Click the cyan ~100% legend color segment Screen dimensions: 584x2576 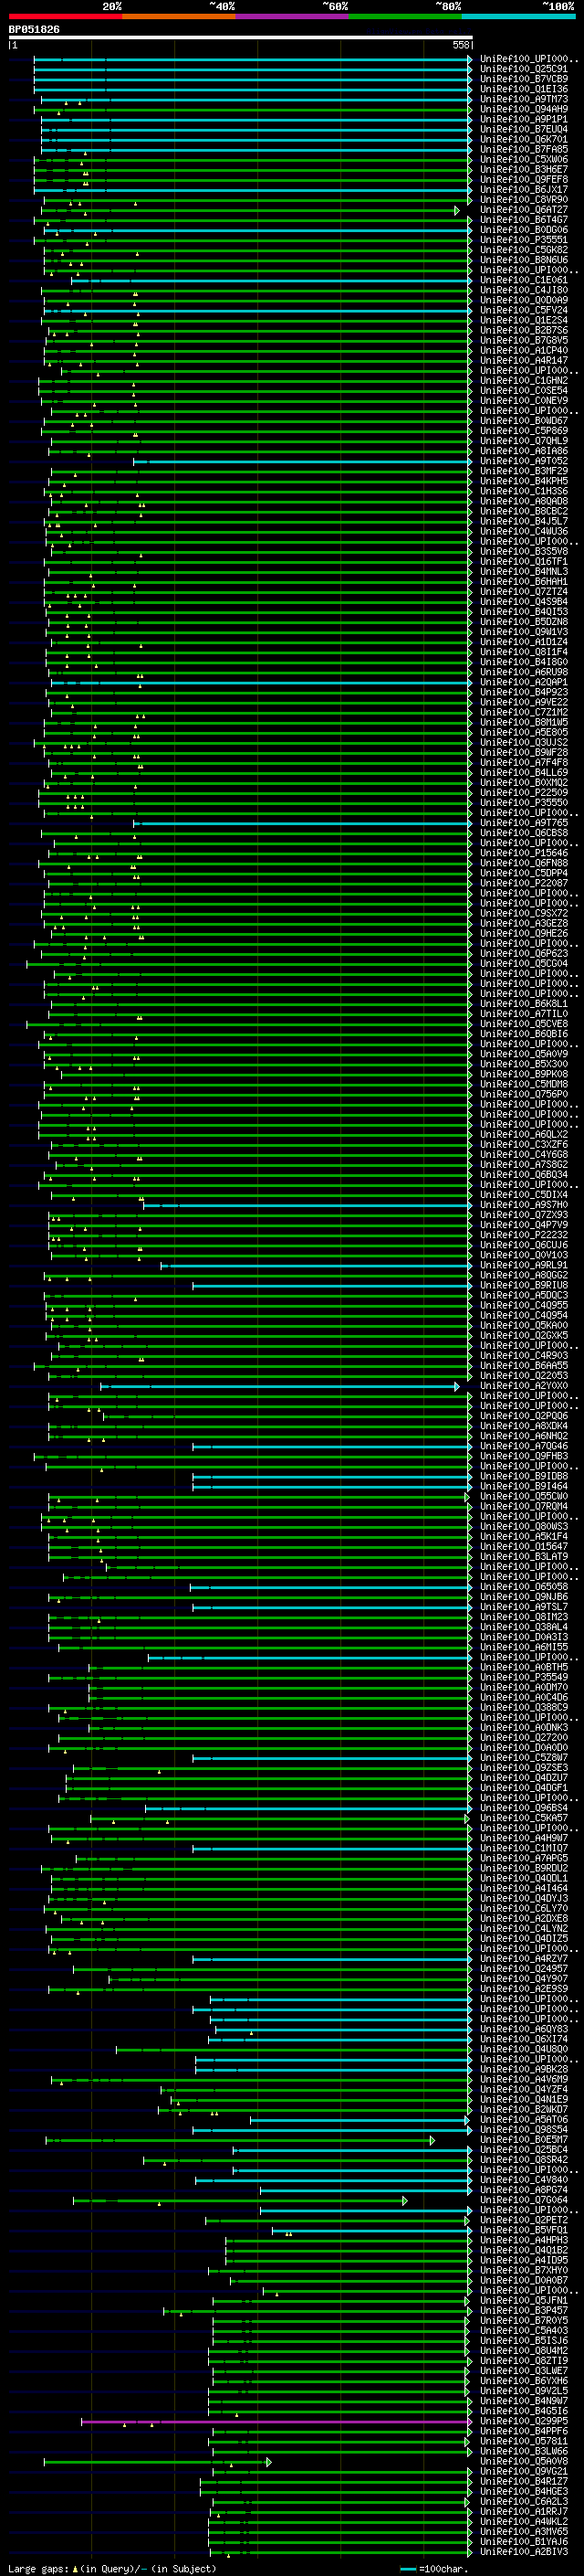(518, 16)
